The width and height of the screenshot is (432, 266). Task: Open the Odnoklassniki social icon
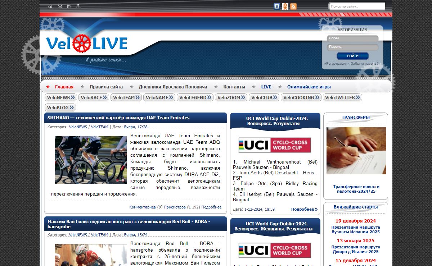point(285,6)
